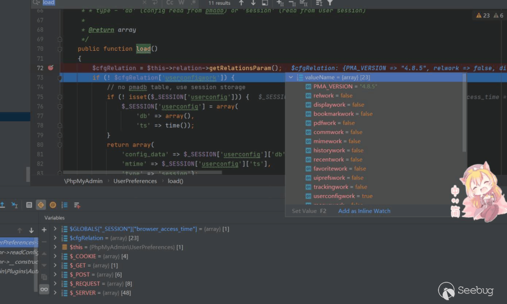Expand the $cfgRelation variable node
The width and height of the screenshot is (507, 304).
click(x=55, y=238)
